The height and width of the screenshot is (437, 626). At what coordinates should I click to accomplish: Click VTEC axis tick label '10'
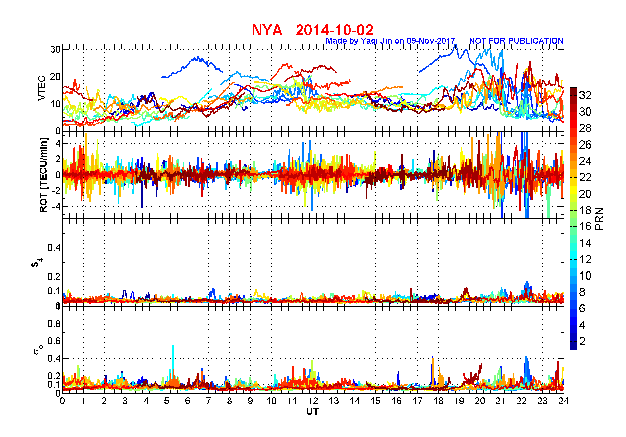(55, 104)
